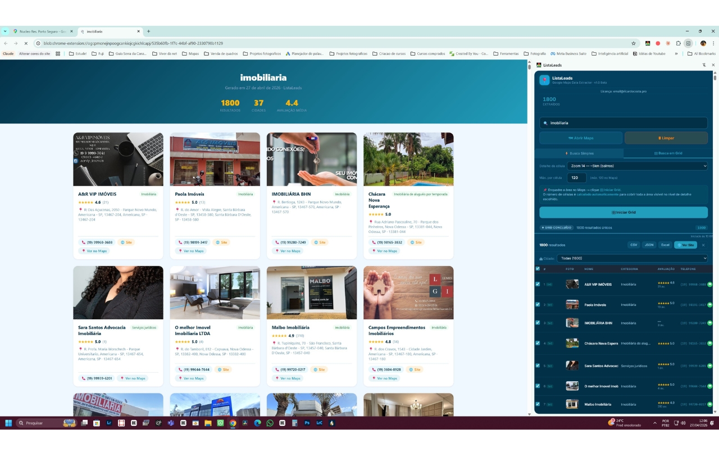Click the Iniciar Grid button
Screen dimensions: 719x449
coord(624,212)
